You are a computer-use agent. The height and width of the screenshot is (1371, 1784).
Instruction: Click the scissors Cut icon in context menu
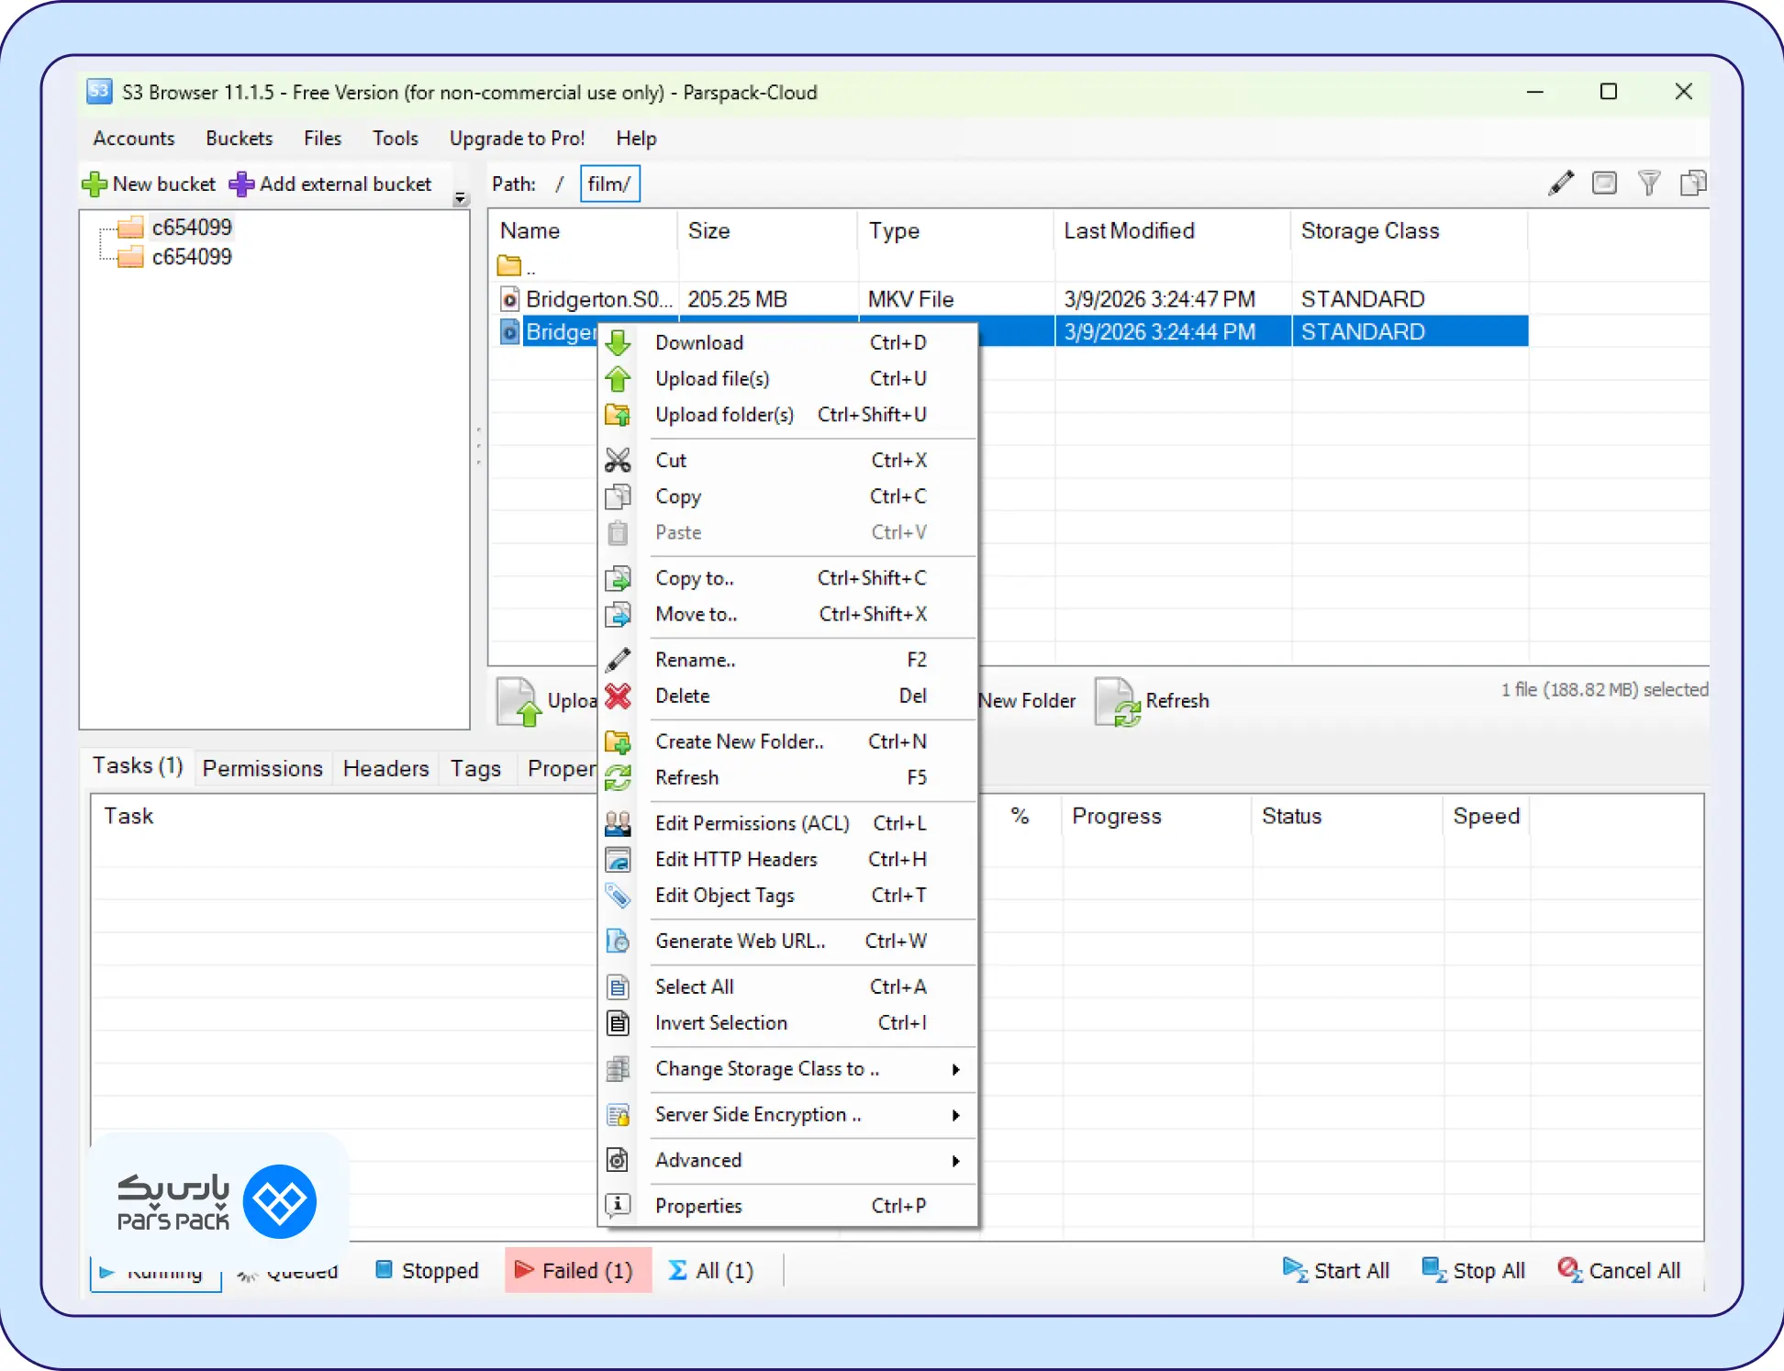(x=619, y=459)
